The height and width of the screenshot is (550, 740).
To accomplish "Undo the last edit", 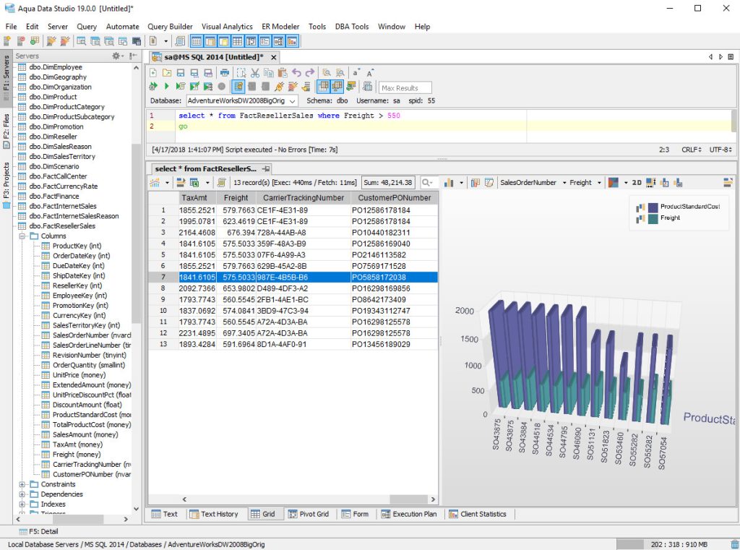I will 298,73.
